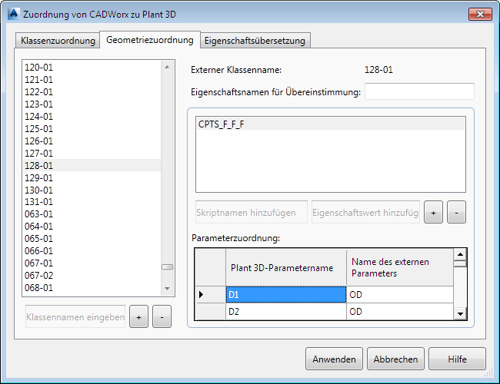Screen dimensions: 500x384
Task: Open the Eigenschaftsübersetzung tab
Action: [x=255, y=41]
